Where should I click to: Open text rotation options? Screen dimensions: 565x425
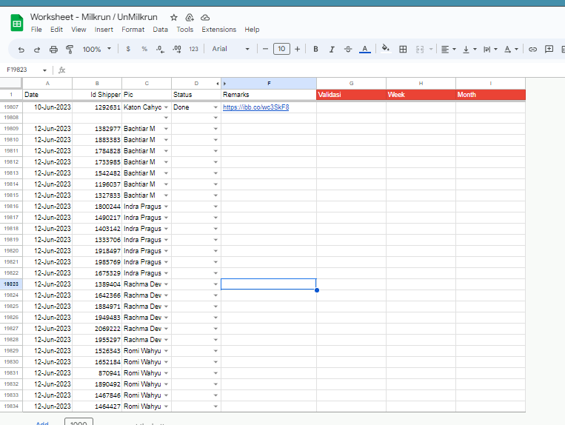511,50
